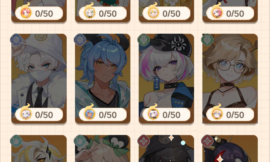The image size is (270, 162).
Task: Click the teal bubble badge on the white-yellow haired card
Action: 16,141
